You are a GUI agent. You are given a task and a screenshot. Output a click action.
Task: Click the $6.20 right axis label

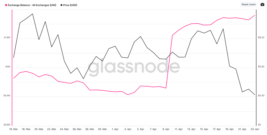point(261,37)
